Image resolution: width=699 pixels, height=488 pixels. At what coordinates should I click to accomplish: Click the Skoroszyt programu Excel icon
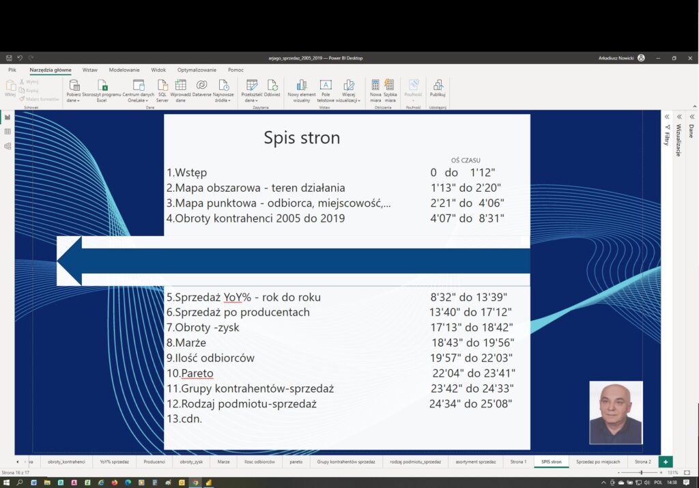click(x=102, y=85)
